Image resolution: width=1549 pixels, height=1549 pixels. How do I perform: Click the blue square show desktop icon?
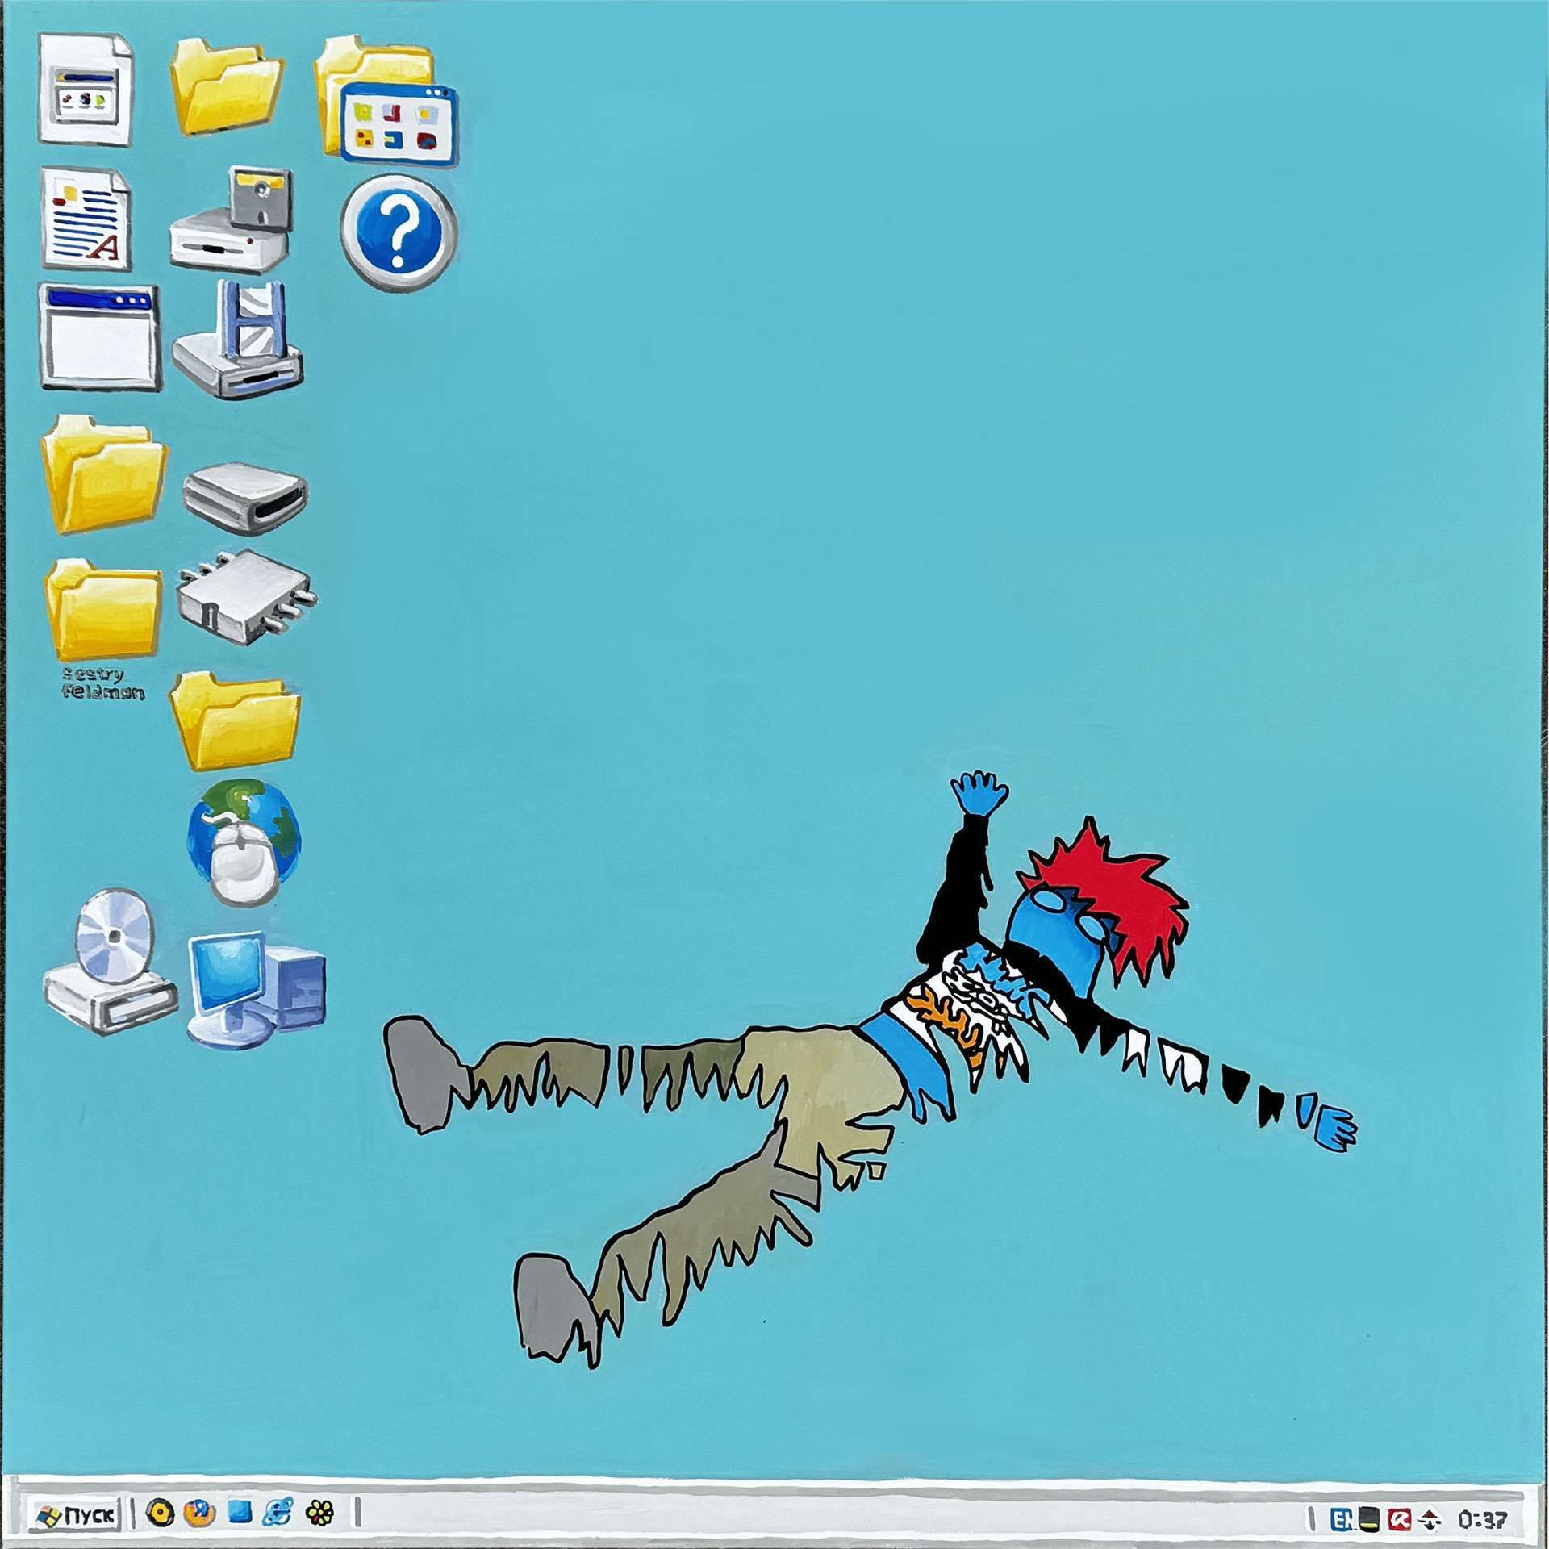240,1512
